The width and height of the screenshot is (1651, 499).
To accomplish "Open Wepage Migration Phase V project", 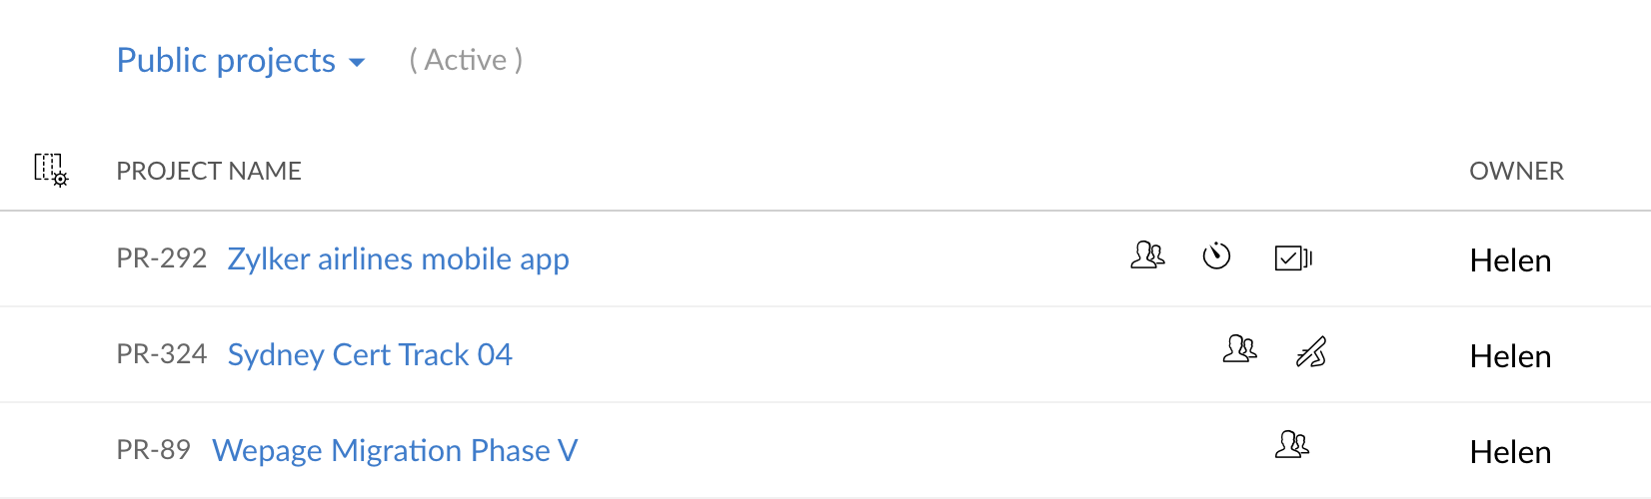I will pos(395,450).
